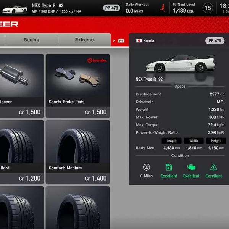Click the Width column header

(x=194, y=141)
